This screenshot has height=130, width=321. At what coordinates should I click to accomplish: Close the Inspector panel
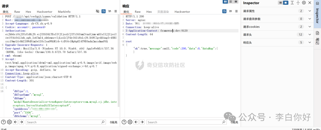tap(310, 3)
